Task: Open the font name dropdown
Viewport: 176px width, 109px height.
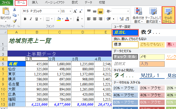Action: pyautogui.click(x=58, y=11)
